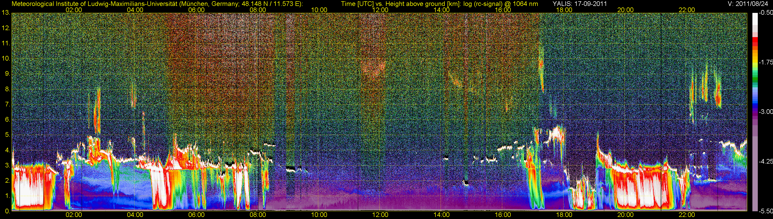Click the "6." height axis label
This screenshot has height=219, width=773.
pos(7,120)
